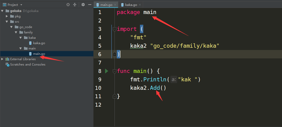Collapse the go_code folder
Screen dimensions: 282x127
click(x=11, y=27)
